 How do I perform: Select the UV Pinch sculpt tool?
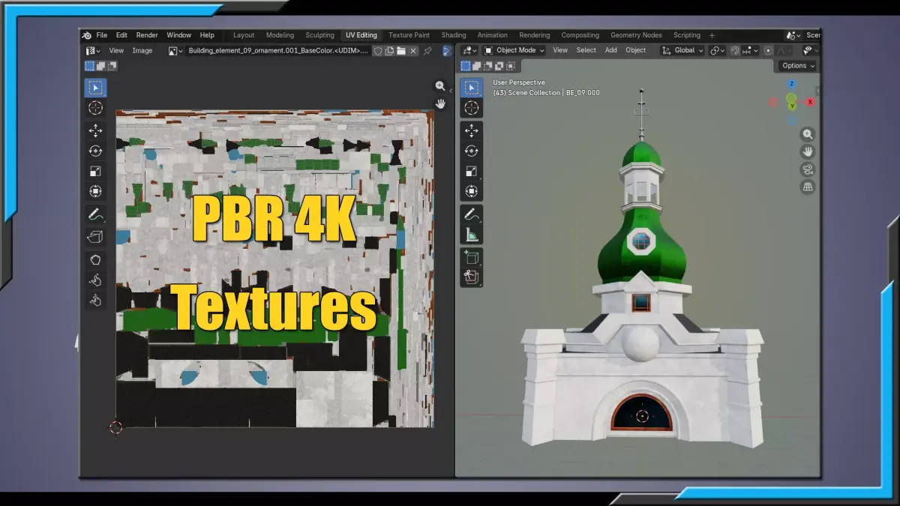(x=95, y=301)
